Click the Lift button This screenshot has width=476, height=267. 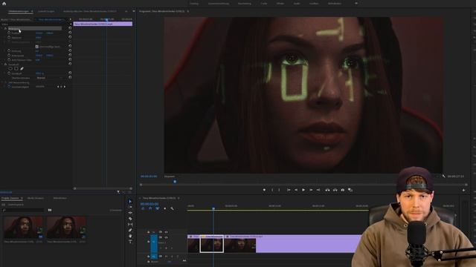(x=327, y=190)
